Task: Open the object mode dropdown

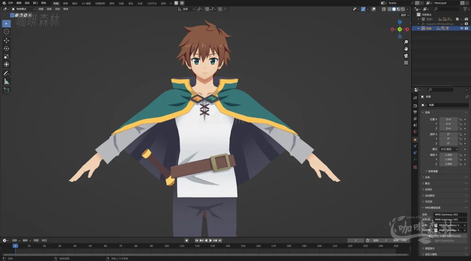Action: pyautogui.click(x=23, y=9)
